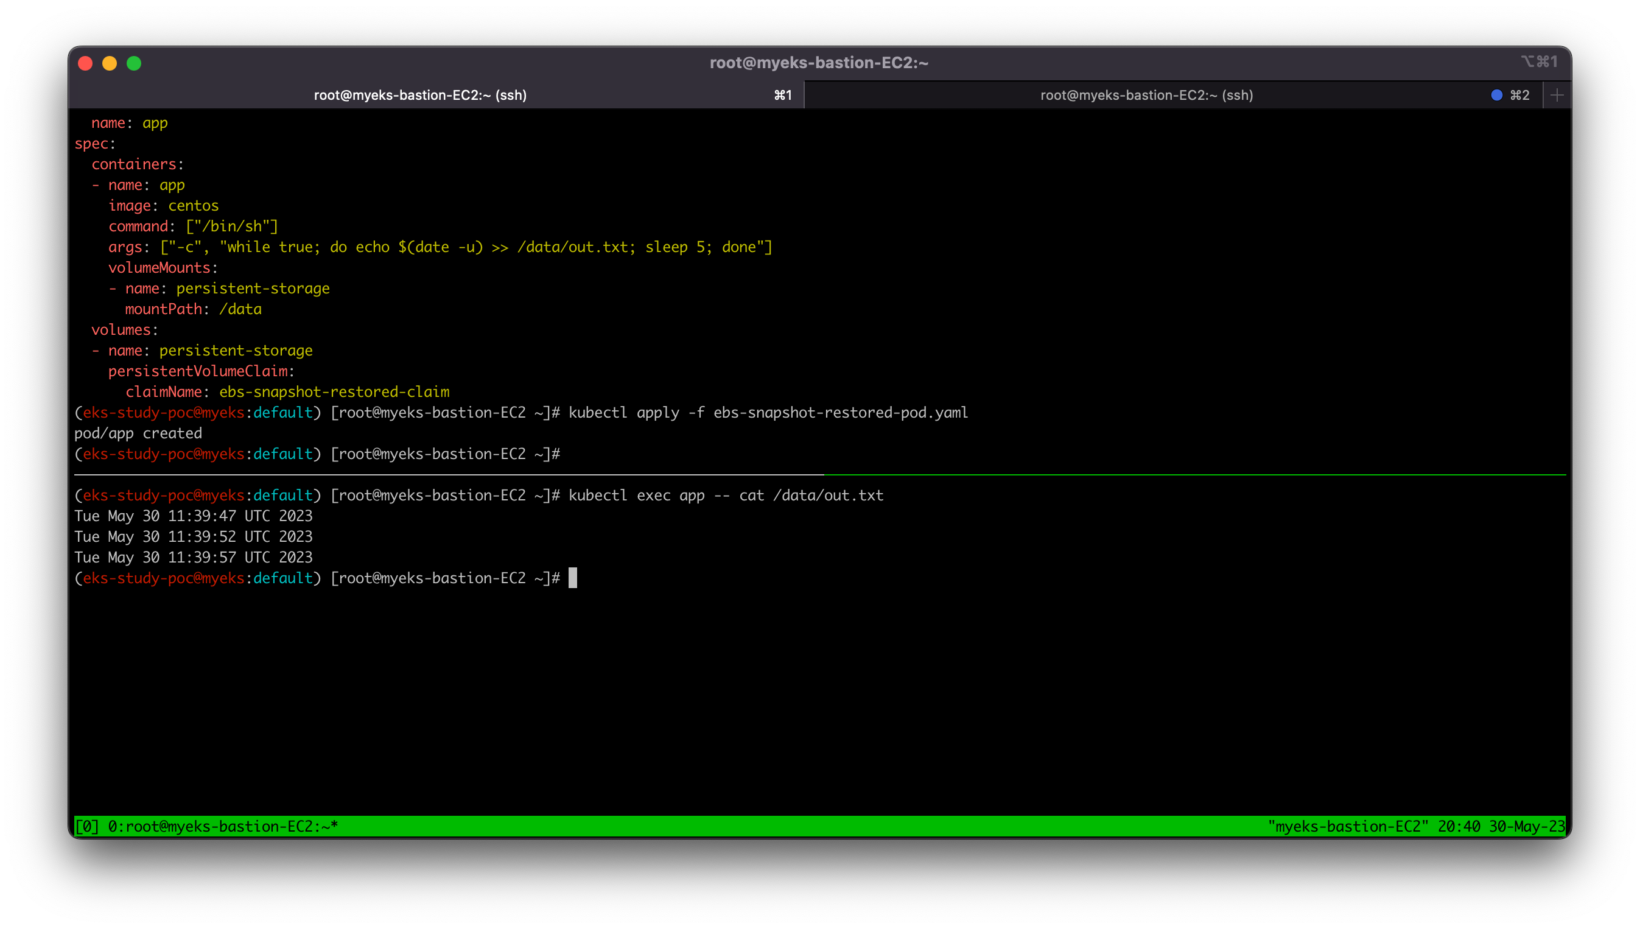Click the plus icon to open new tab

click(1557, 95)
